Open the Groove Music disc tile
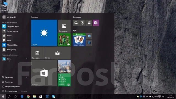Viewport: 176px width, 99px height. tap(82, 23)
